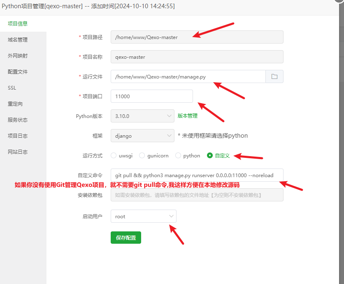Viewport: 344px width, 284px height.
Task: Focus the 自定义命令 command input field
Action: pos(197,175)
